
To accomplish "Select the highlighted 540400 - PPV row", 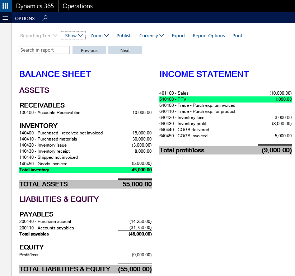I will (x=225, y=99).
